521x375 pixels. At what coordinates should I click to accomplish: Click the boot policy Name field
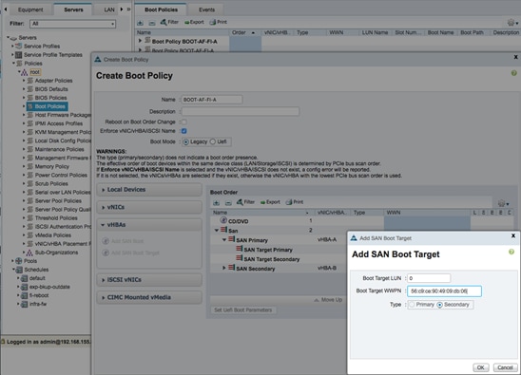[212, 100]
